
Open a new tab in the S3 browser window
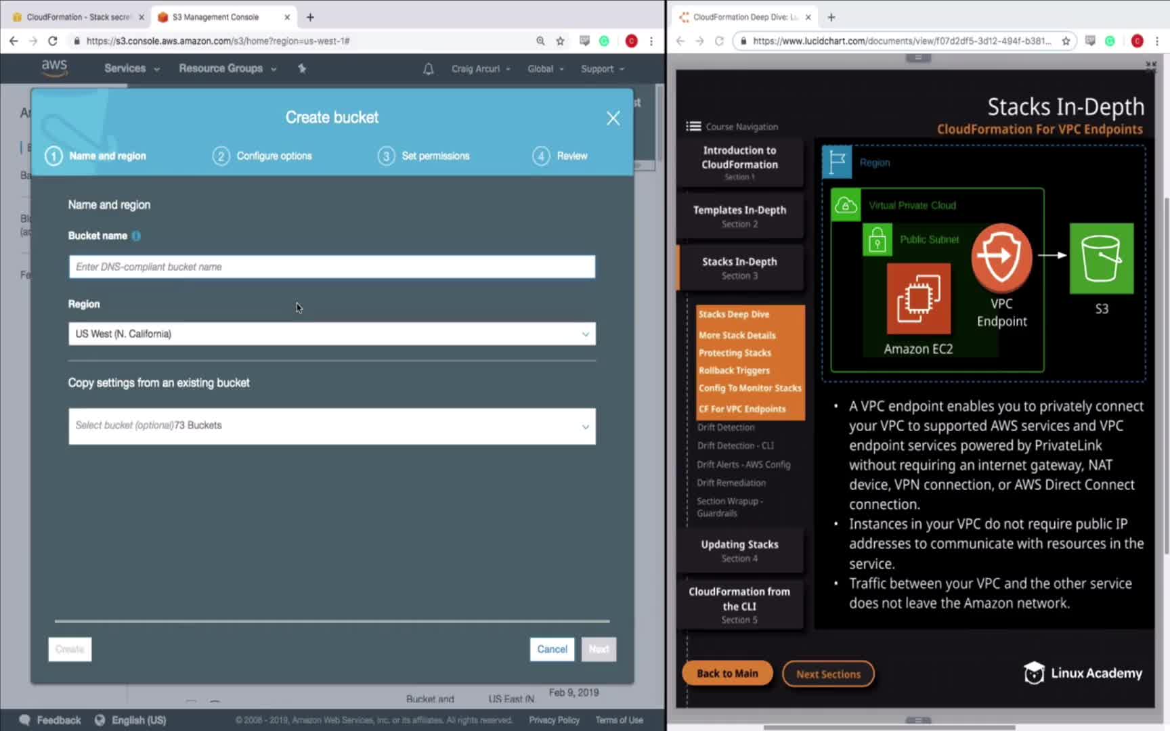coord(310,17)
